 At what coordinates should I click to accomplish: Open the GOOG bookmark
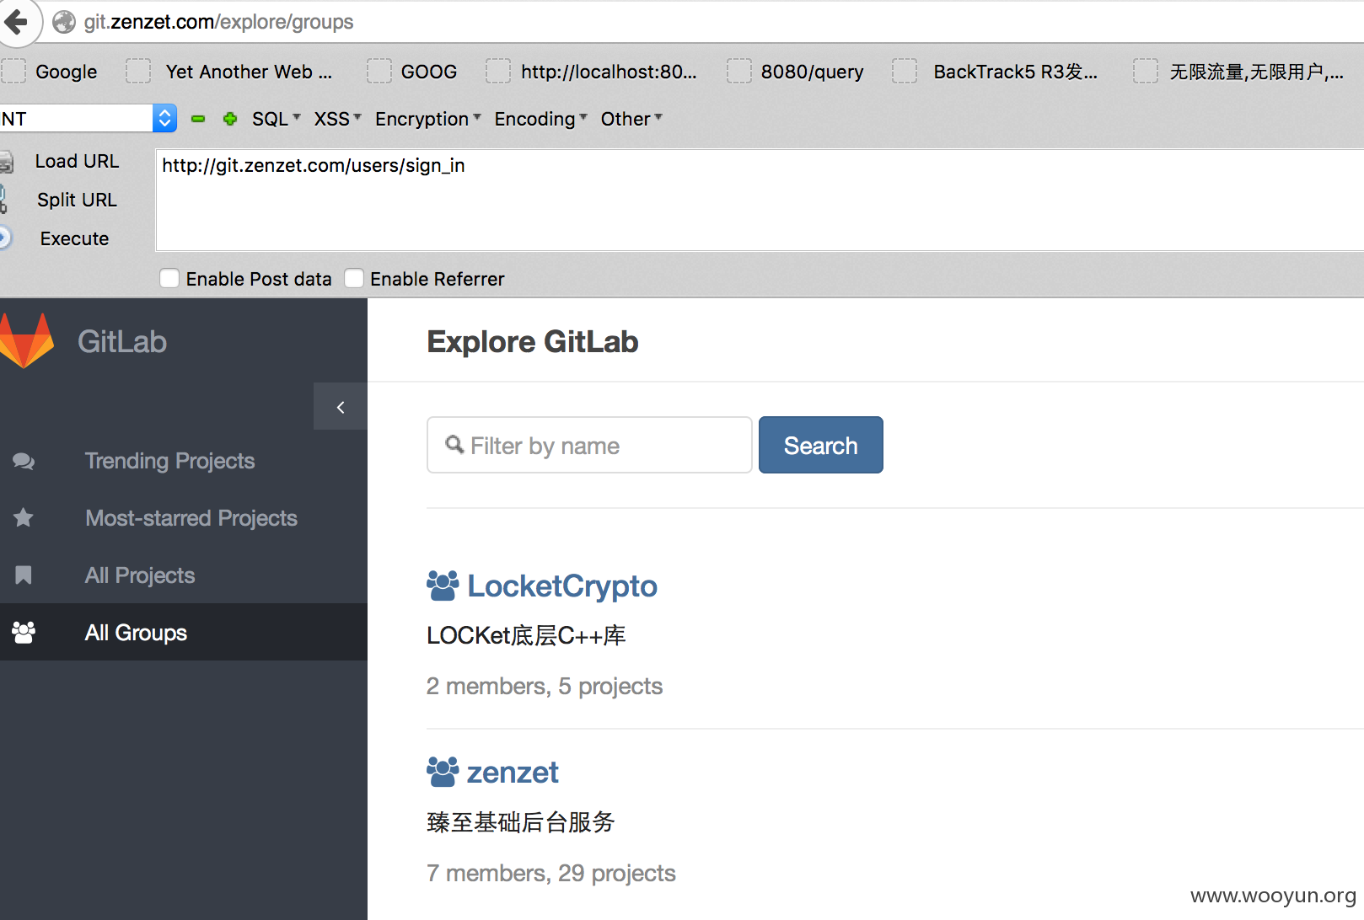click(428, 72)
